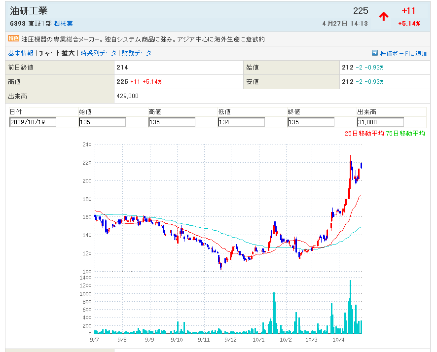The image size is (437, 352).
Task: Go to the 財務データ tab
Action: point(137,53)
